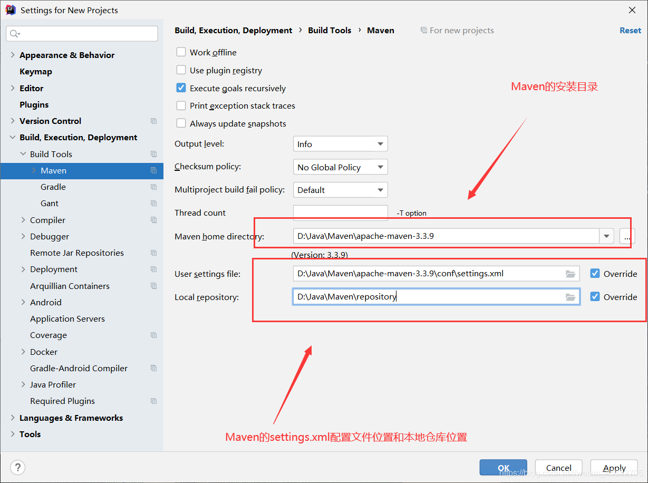Expand the Debugger node

pos(23,237)
